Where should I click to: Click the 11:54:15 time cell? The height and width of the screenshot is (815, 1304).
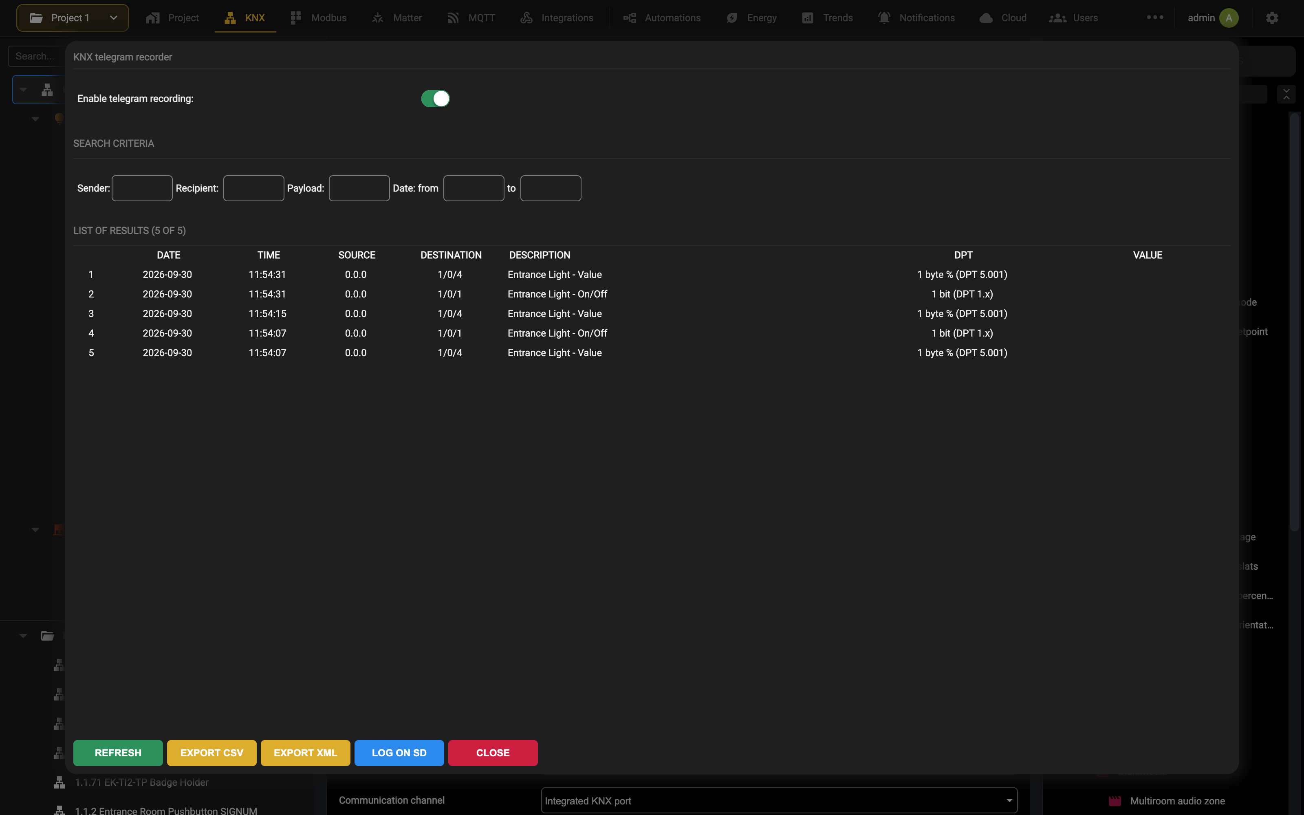(x=267, y=314)
